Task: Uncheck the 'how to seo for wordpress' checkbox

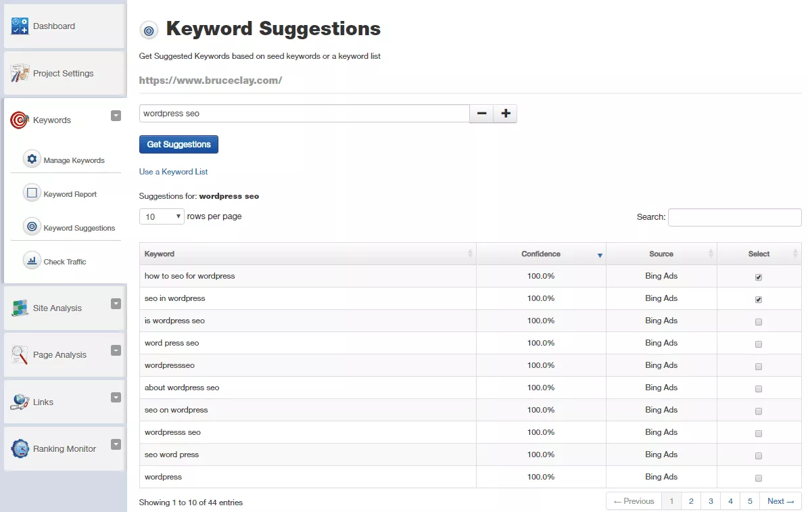Action: tap(759, 277)
